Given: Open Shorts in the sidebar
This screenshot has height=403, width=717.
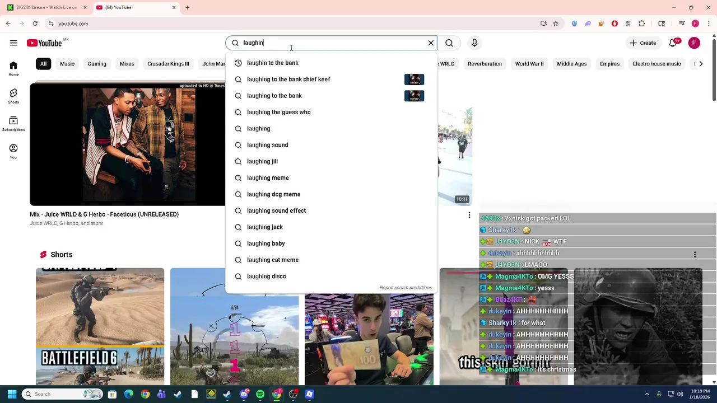Looking at the screenshot, I should [13, 96].
